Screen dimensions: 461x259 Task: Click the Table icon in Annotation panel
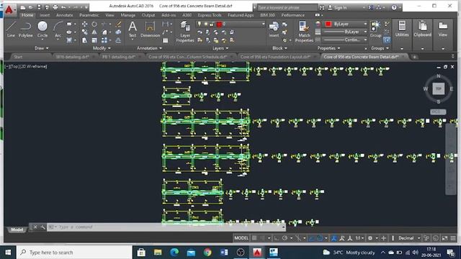coord(166,40)
